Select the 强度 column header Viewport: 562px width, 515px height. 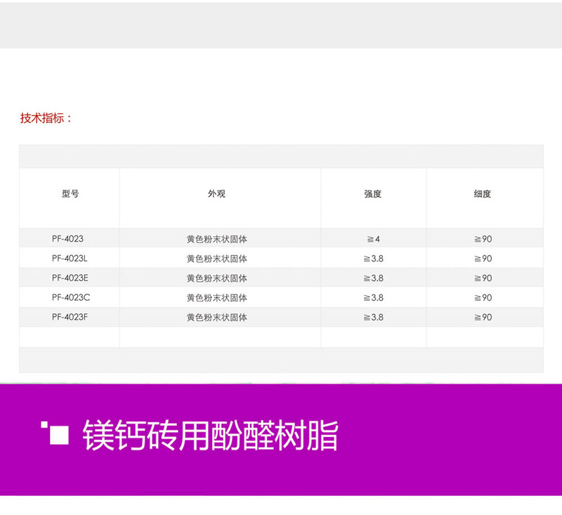click(x=372, y=194)
